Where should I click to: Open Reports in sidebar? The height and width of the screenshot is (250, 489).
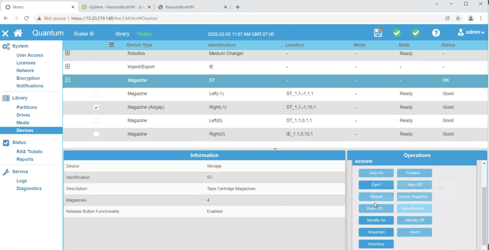coord(25,159)
